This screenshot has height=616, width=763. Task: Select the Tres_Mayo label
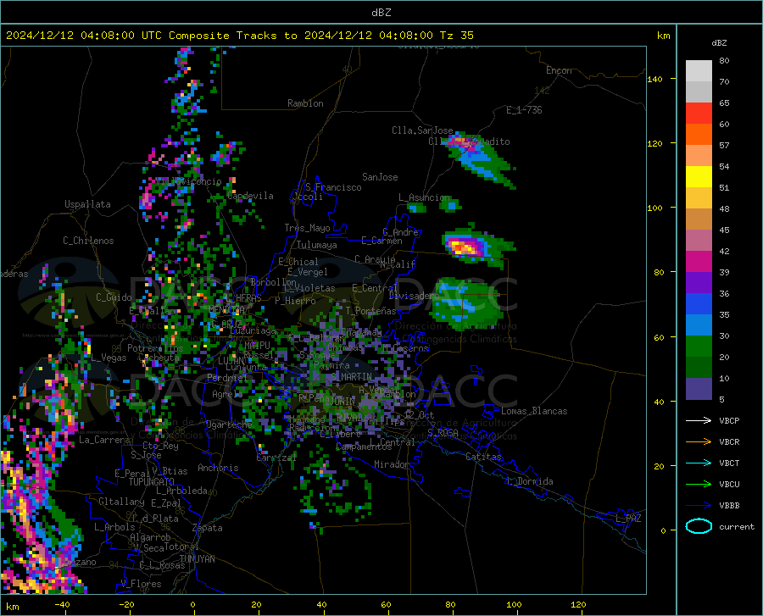click(308, 228)
